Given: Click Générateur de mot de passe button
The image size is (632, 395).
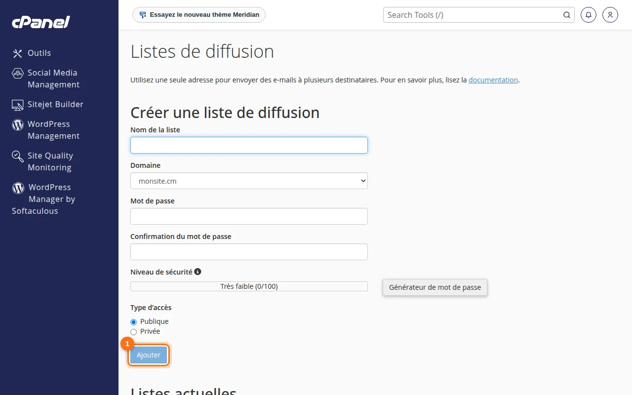Looking at the screenshot, I should pos(435,287).
